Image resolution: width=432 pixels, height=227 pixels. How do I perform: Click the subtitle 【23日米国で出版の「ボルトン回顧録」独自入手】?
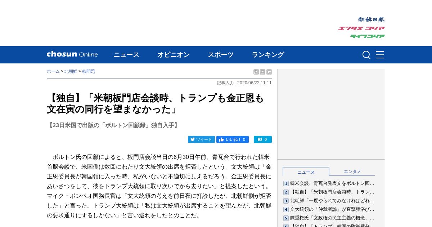click(113, 125)
